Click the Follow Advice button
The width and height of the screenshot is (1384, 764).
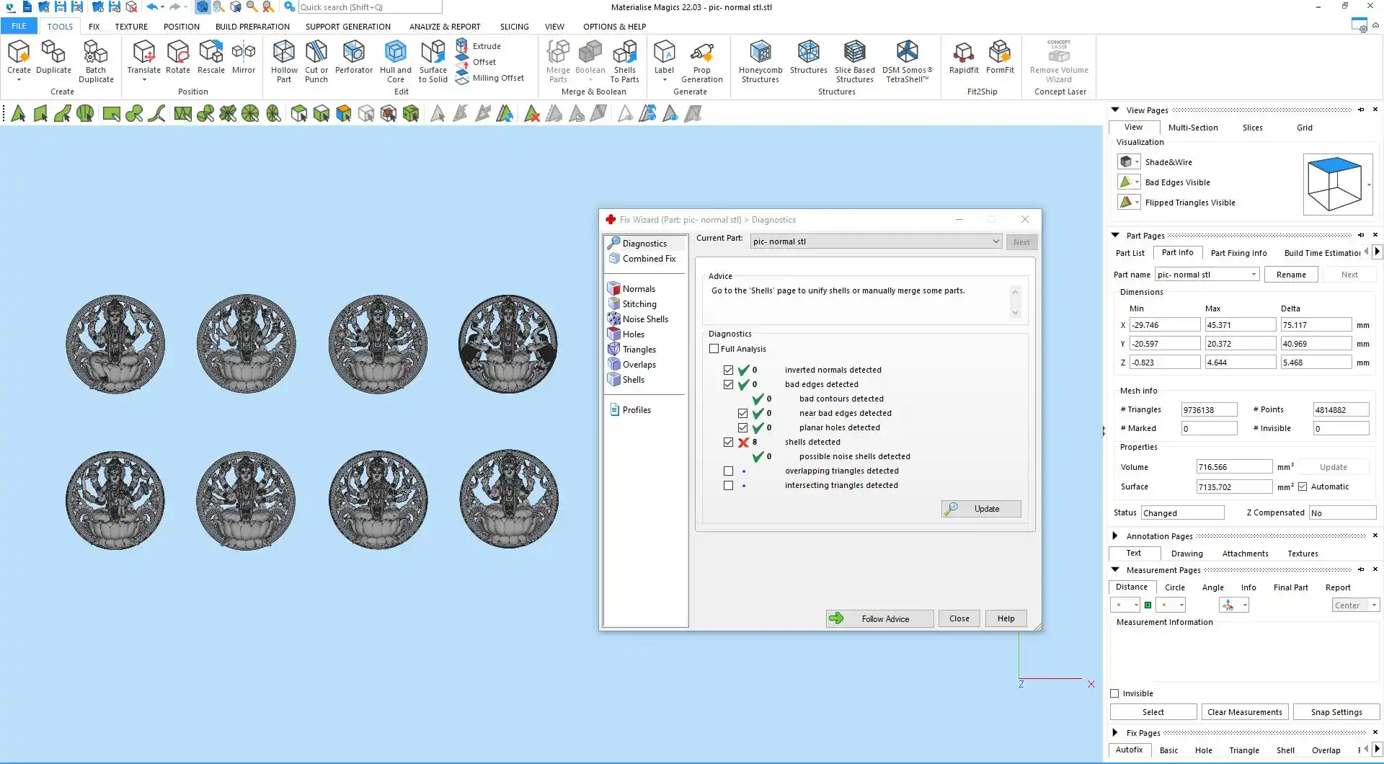pos(879,619)
